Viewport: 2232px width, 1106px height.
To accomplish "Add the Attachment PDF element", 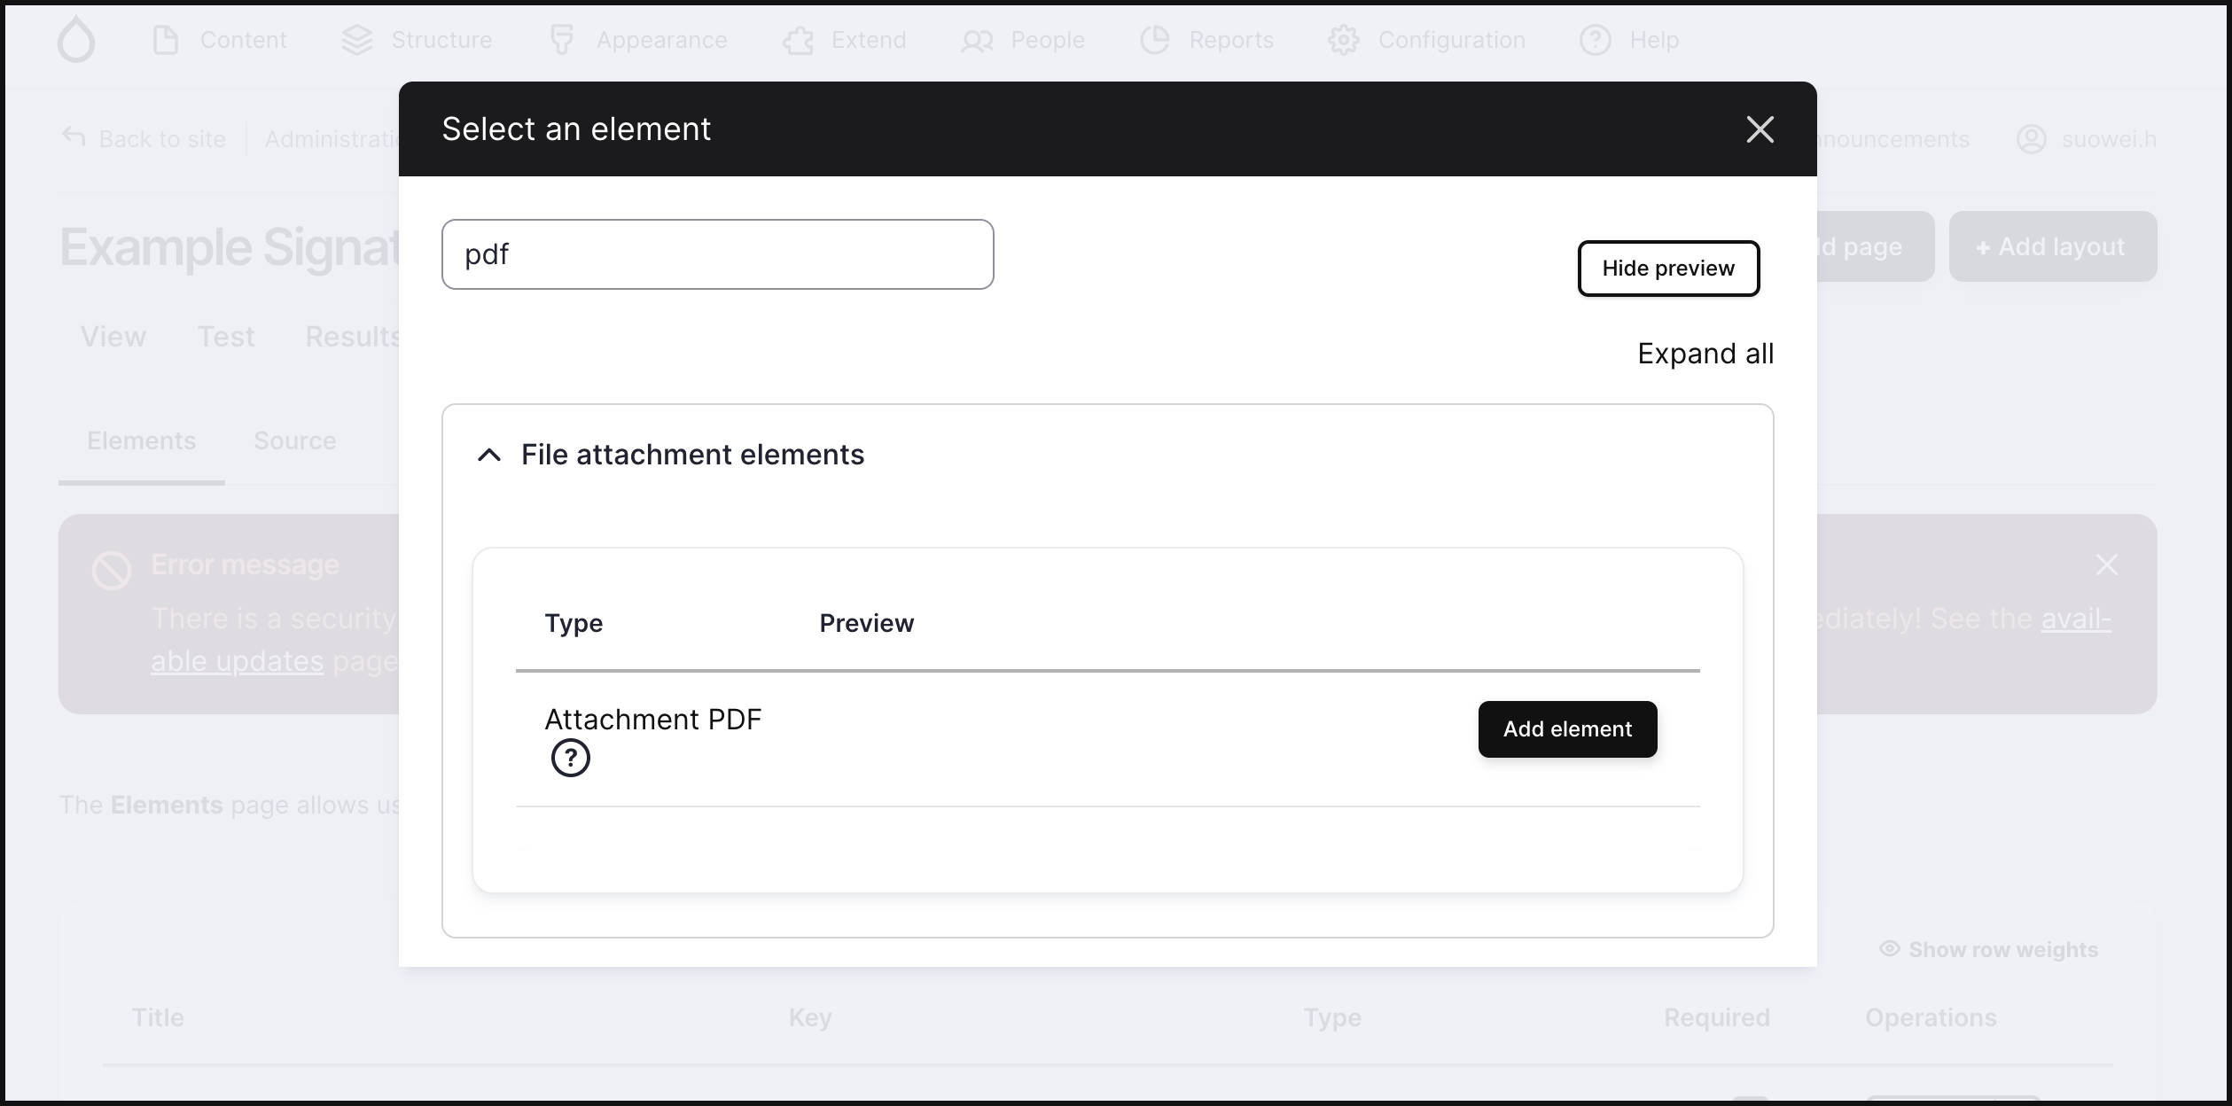I will click(x=1566, y=729).
